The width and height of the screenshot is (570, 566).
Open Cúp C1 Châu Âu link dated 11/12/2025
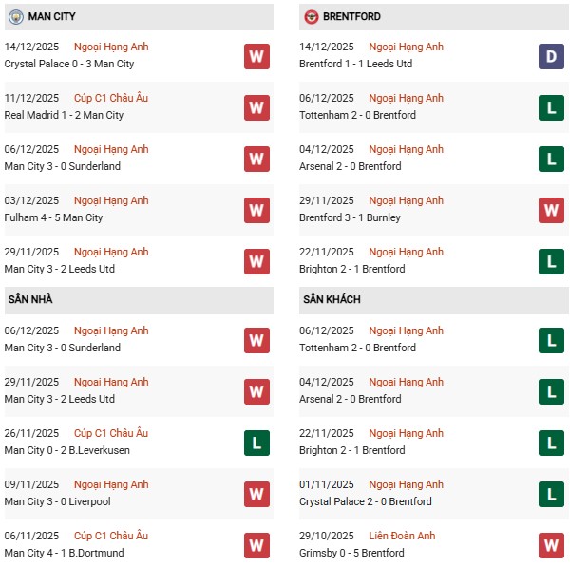pyautogui.click(x=111, y=98)
